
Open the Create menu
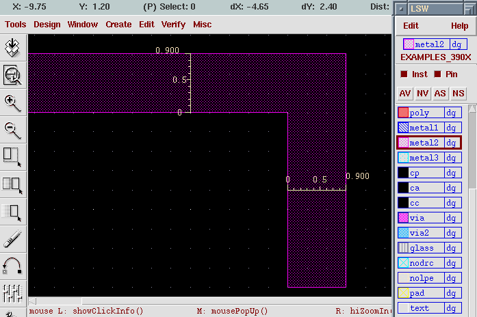(x=118, y=25)
